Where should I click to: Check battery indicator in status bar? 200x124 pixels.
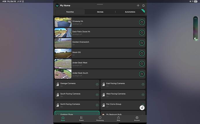tap(196, 1)
